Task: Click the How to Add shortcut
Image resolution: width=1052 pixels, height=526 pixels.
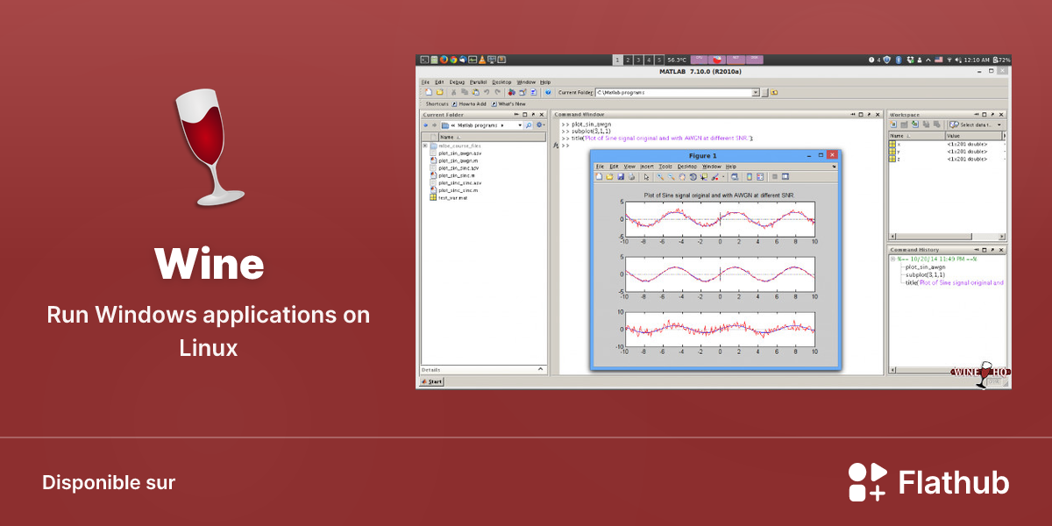Action: (x=469, y=103)
